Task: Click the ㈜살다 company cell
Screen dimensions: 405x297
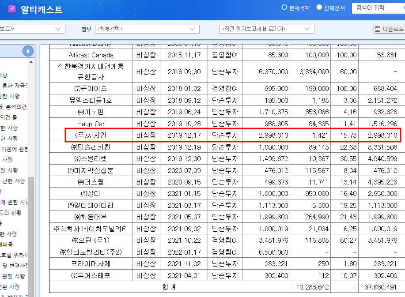Action: tap(91, 194)
